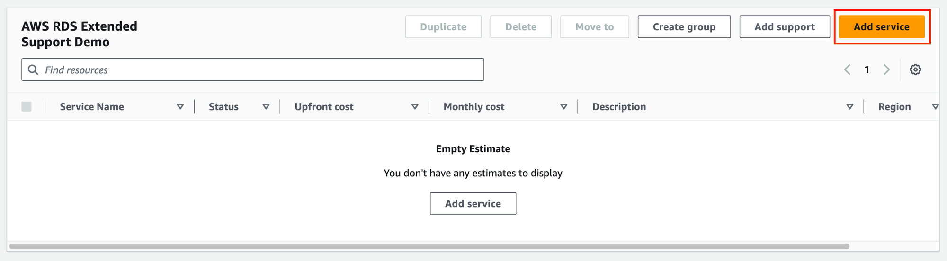Sort by Service Name column arrow
Viewport: 947px width, 261px height.
[180, 107]
